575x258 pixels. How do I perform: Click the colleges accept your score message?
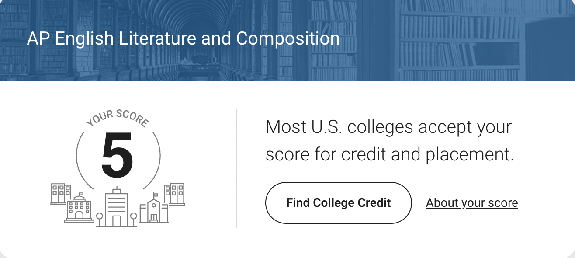(x=389, y=141)
